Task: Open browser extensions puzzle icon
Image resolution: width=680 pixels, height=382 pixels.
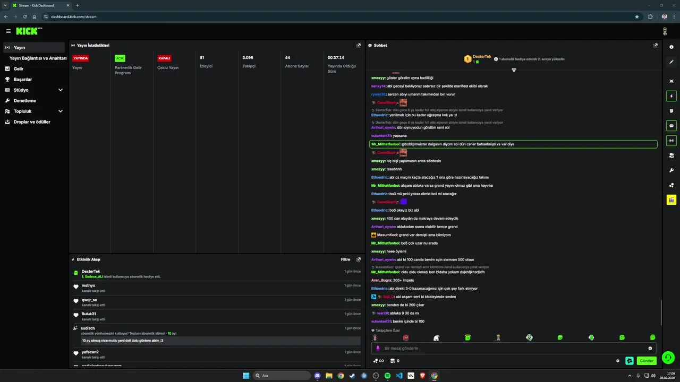Action: (650, 16)
